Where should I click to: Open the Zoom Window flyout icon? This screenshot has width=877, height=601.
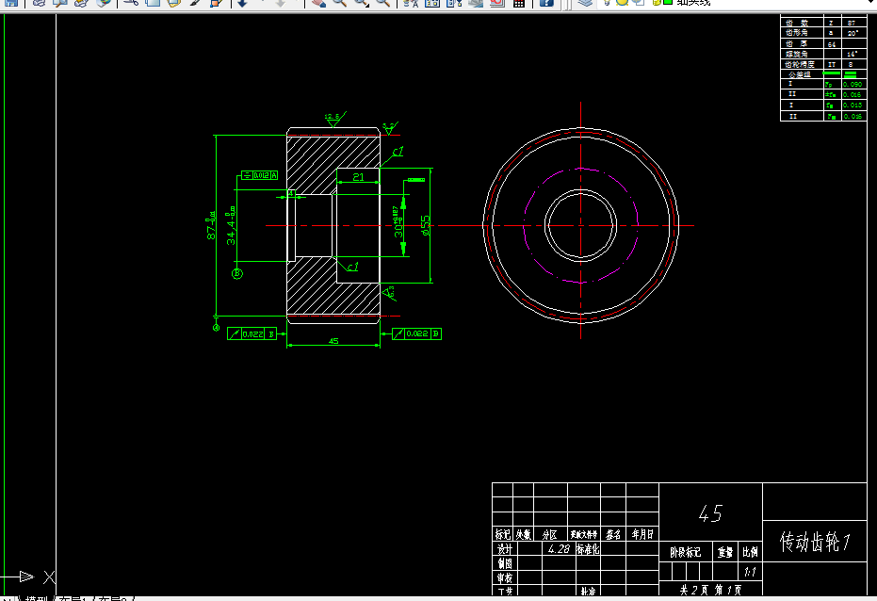tap(362, 3)
